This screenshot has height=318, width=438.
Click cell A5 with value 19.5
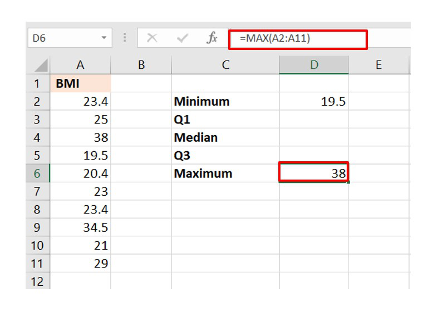(x=81, y=155)
